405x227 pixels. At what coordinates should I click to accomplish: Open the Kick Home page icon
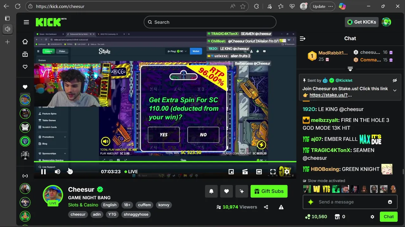pyautogui.click(x=25, y=42)
